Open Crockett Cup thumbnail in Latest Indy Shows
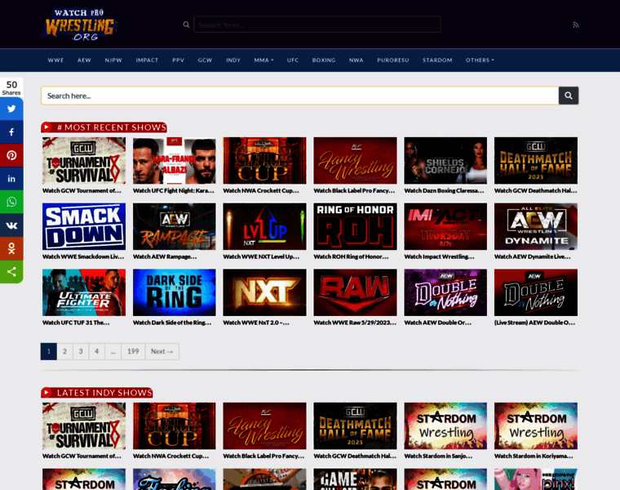 coord(175,425)
